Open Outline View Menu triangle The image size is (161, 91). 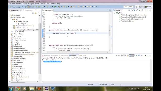[145, 10]
